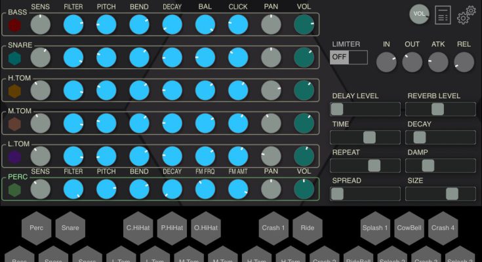Image resolution: width=482 pixels, height=262 pixels.
Task: Click the BASS row VOL knob
Action: 304,25
